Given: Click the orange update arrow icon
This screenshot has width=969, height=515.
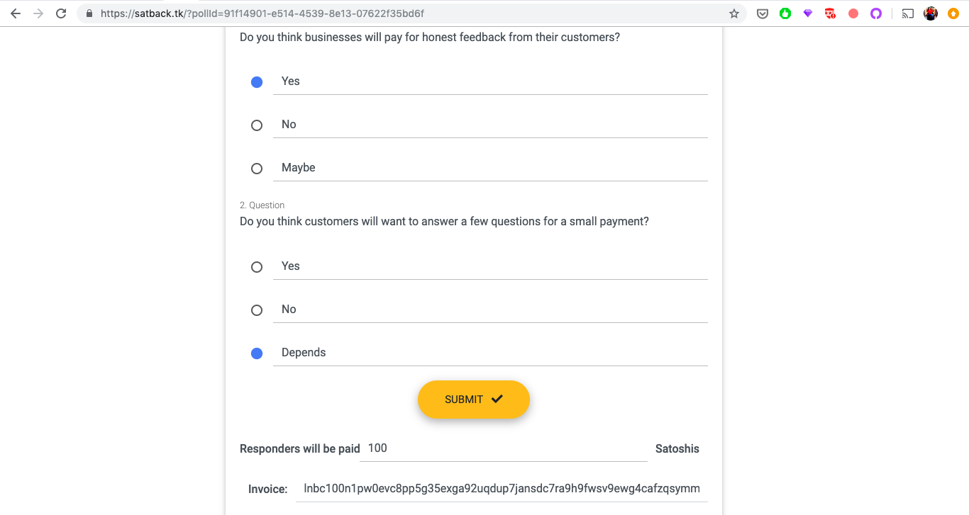Looking at the screenshot, I should click(x=953, y=13).
